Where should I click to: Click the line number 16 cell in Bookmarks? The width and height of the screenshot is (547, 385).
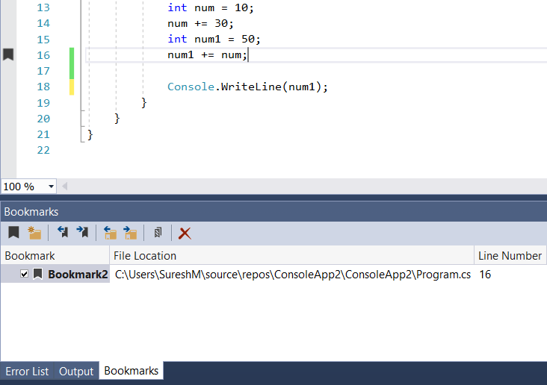point(485,275)
